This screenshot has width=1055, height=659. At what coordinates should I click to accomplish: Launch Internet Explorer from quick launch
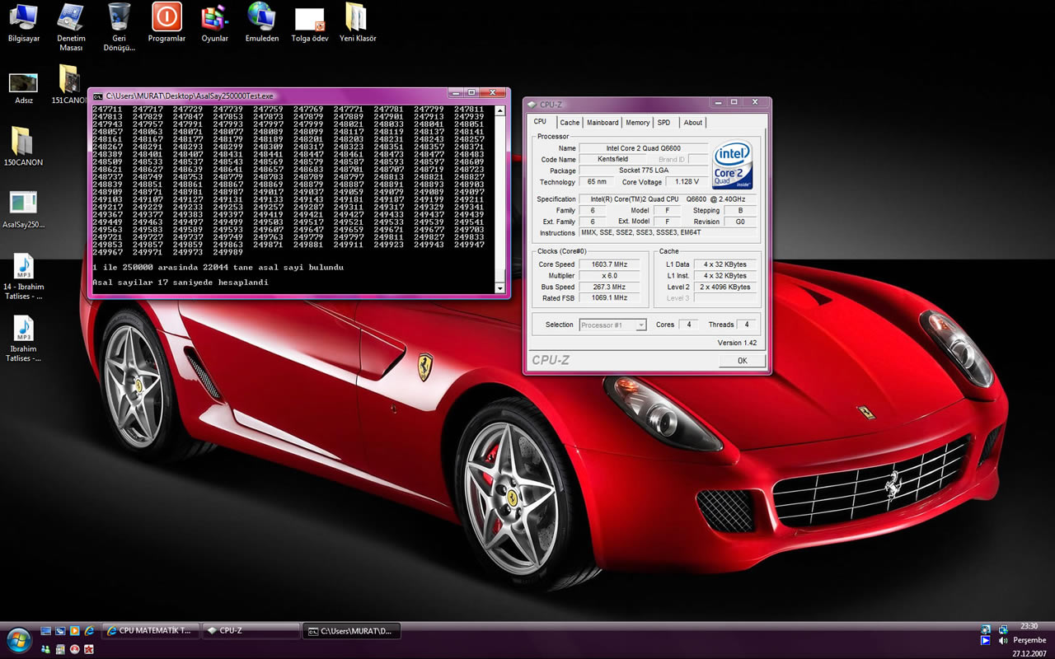point(88,631)
